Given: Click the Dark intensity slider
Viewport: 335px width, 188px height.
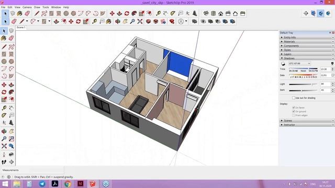Looking at the screenshot, I should [303, 90].
